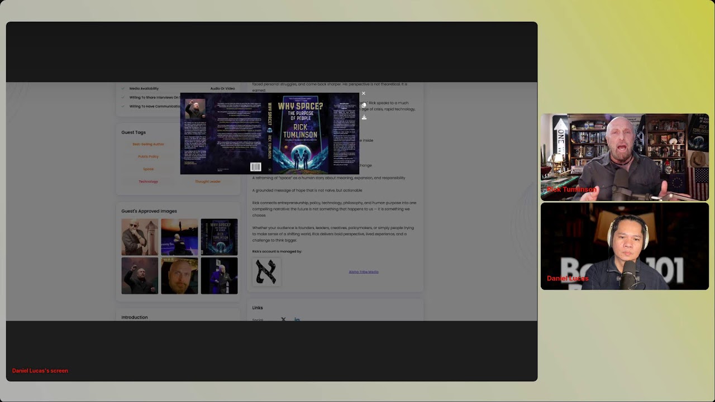Click the Media Availability row
Screen dimensions: 715x402
coord(178,88)
